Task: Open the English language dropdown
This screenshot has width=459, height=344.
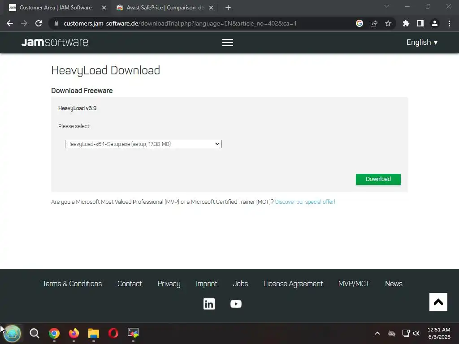Action: tap(422, 43)
